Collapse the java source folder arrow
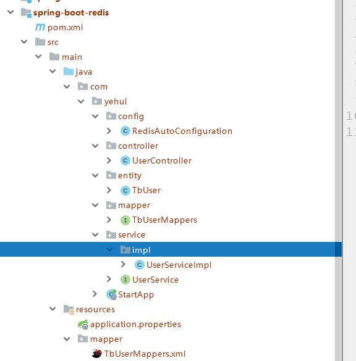This screenshot has height=361, width=356. pos(53,72)
